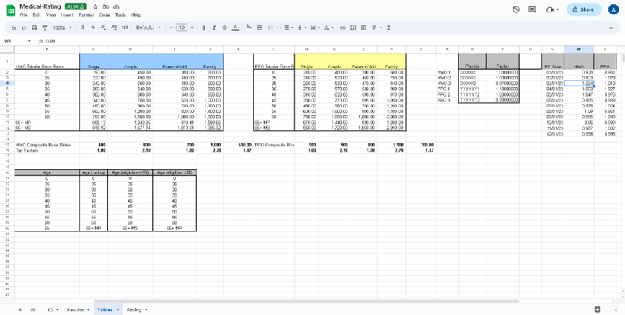Open the Format menu
This screenshot has width=625, height=315.
pyautogui.click(x=87, y=14)
